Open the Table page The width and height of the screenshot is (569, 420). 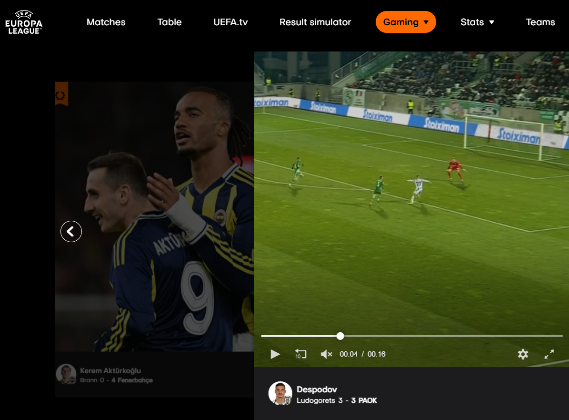pyautogui.click(x=170, y=22)
